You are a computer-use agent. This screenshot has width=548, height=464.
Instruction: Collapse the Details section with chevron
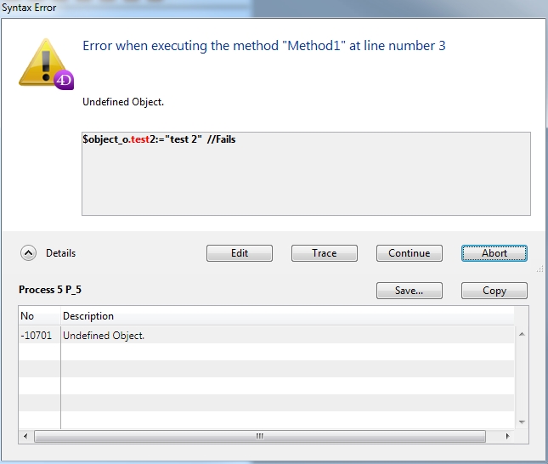pos(28,253)
